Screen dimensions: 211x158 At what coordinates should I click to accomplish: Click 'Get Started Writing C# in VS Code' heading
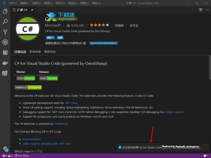click(38, 132)
